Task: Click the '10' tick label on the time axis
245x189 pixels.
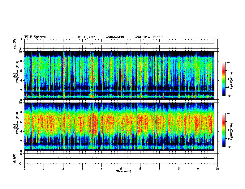Action: click(x=217, y=169)
